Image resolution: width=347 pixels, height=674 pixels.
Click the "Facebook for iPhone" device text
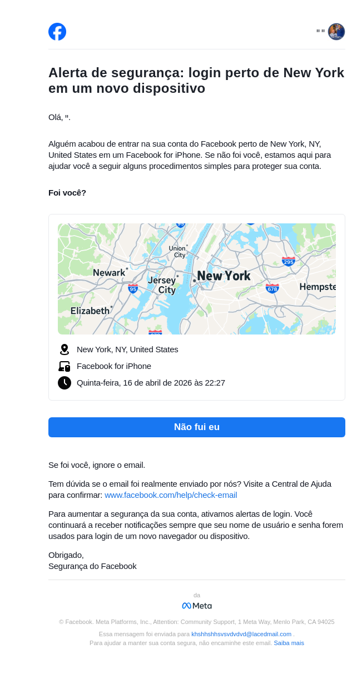pos(114,366)
